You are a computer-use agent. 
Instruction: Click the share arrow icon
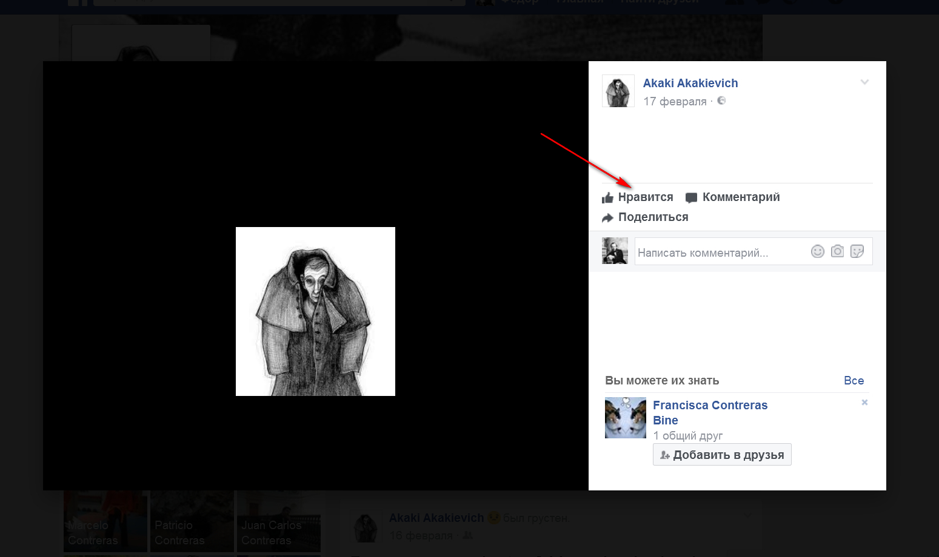607,218
